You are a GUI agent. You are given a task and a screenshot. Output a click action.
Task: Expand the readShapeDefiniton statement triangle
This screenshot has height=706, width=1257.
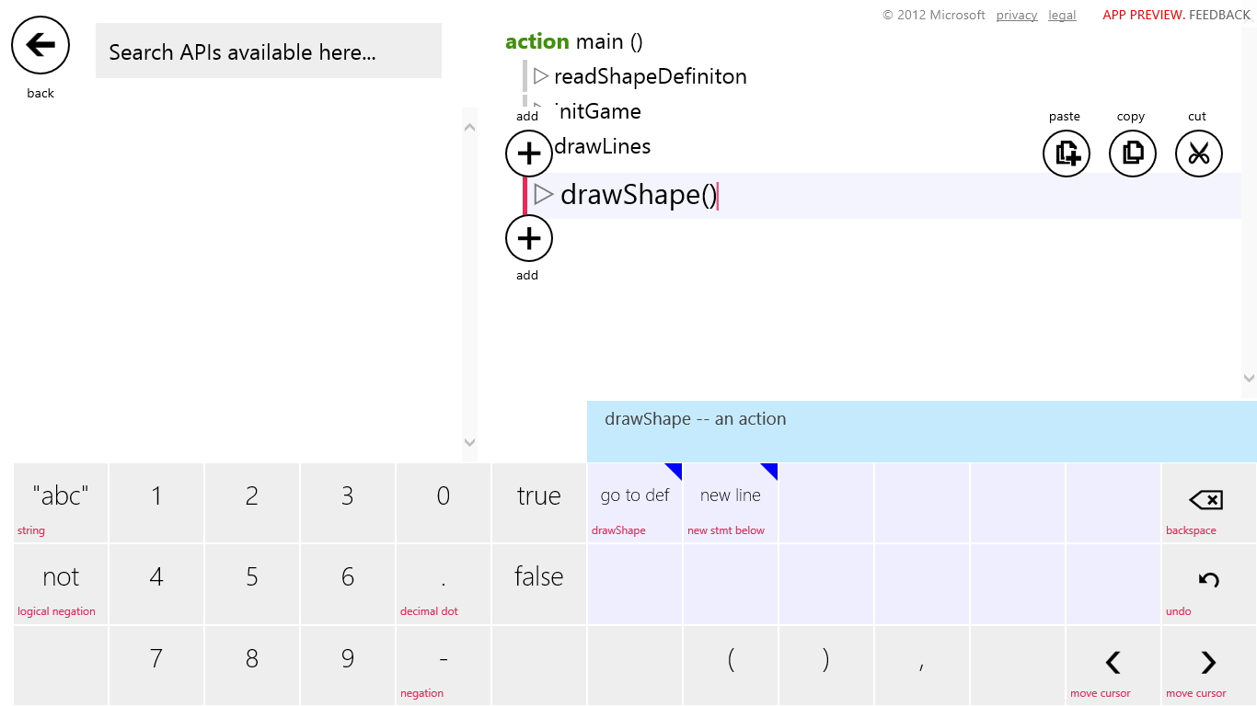541,76
